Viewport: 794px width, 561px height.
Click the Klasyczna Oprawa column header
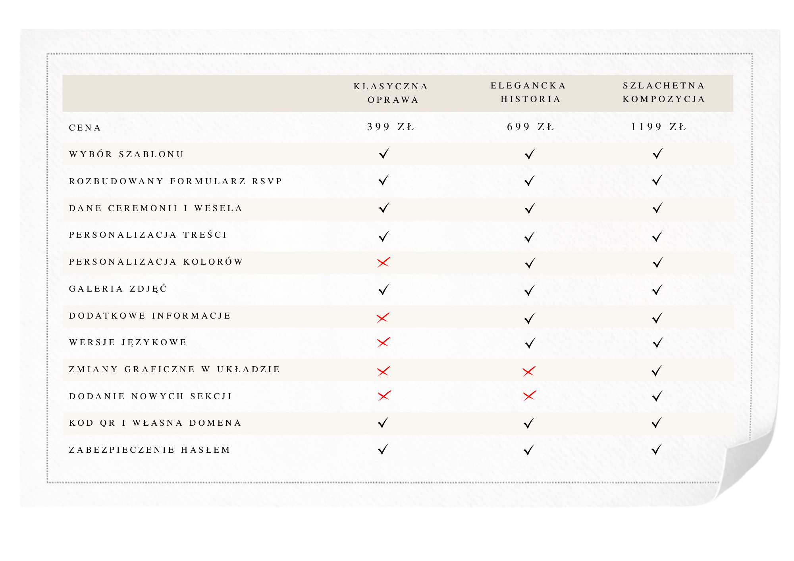(391, 93)
